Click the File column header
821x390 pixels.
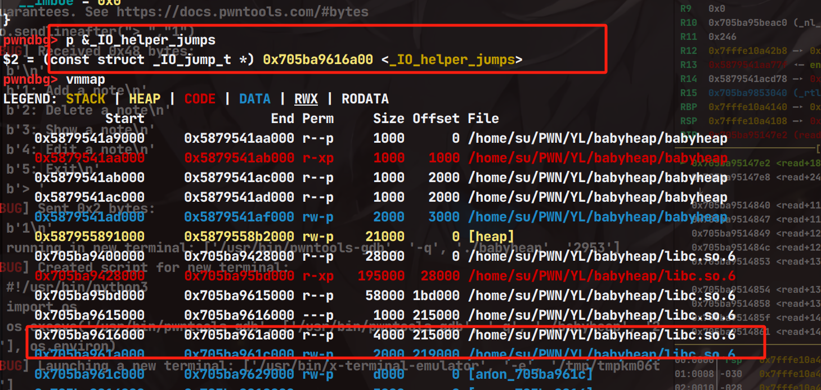483,119
